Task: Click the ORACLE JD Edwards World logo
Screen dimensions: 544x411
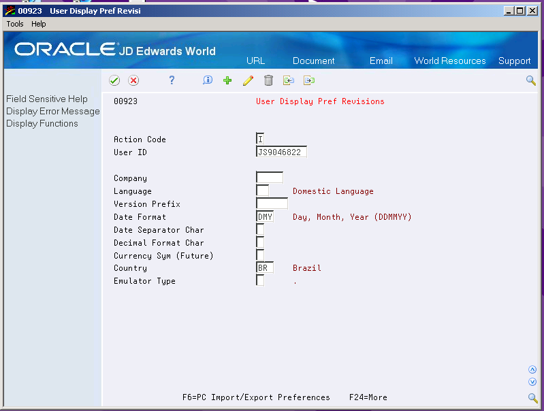Action: pos(115,50)
